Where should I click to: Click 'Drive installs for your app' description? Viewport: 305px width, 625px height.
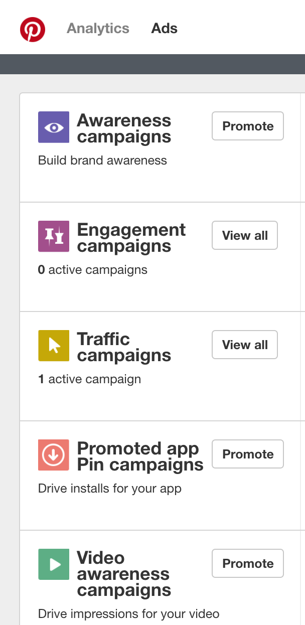click(110, 488)
